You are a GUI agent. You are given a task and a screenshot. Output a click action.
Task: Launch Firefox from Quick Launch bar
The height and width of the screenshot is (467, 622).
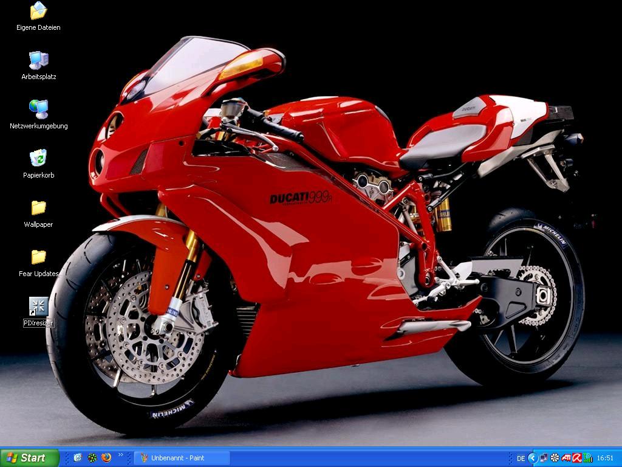click(x=107, y=458)
